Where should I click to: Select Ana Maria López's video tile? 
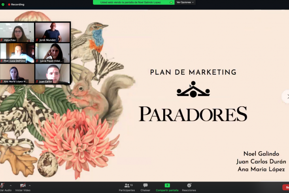tap(17, 74)
